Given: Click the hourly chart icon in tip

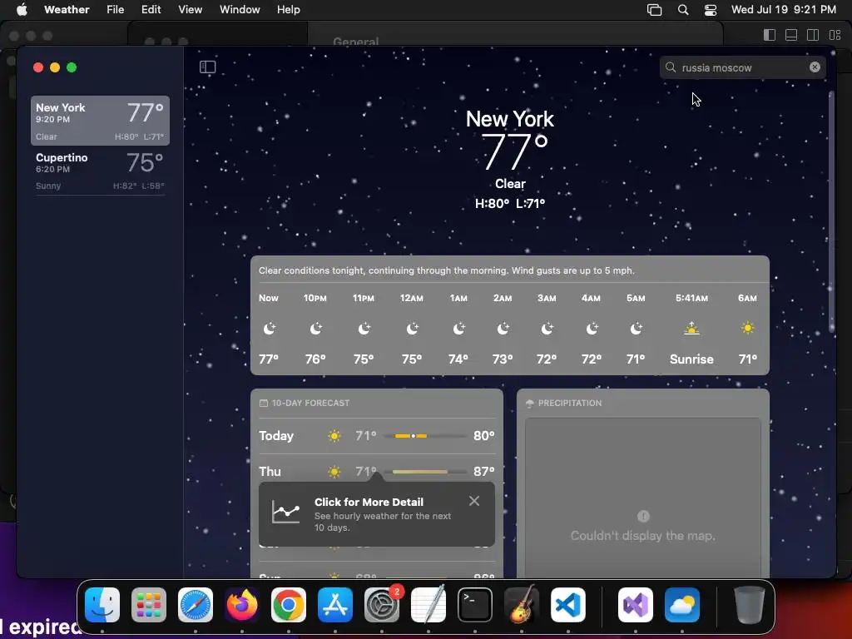Looking at the screenshot, I should click(x=286, y=512).
